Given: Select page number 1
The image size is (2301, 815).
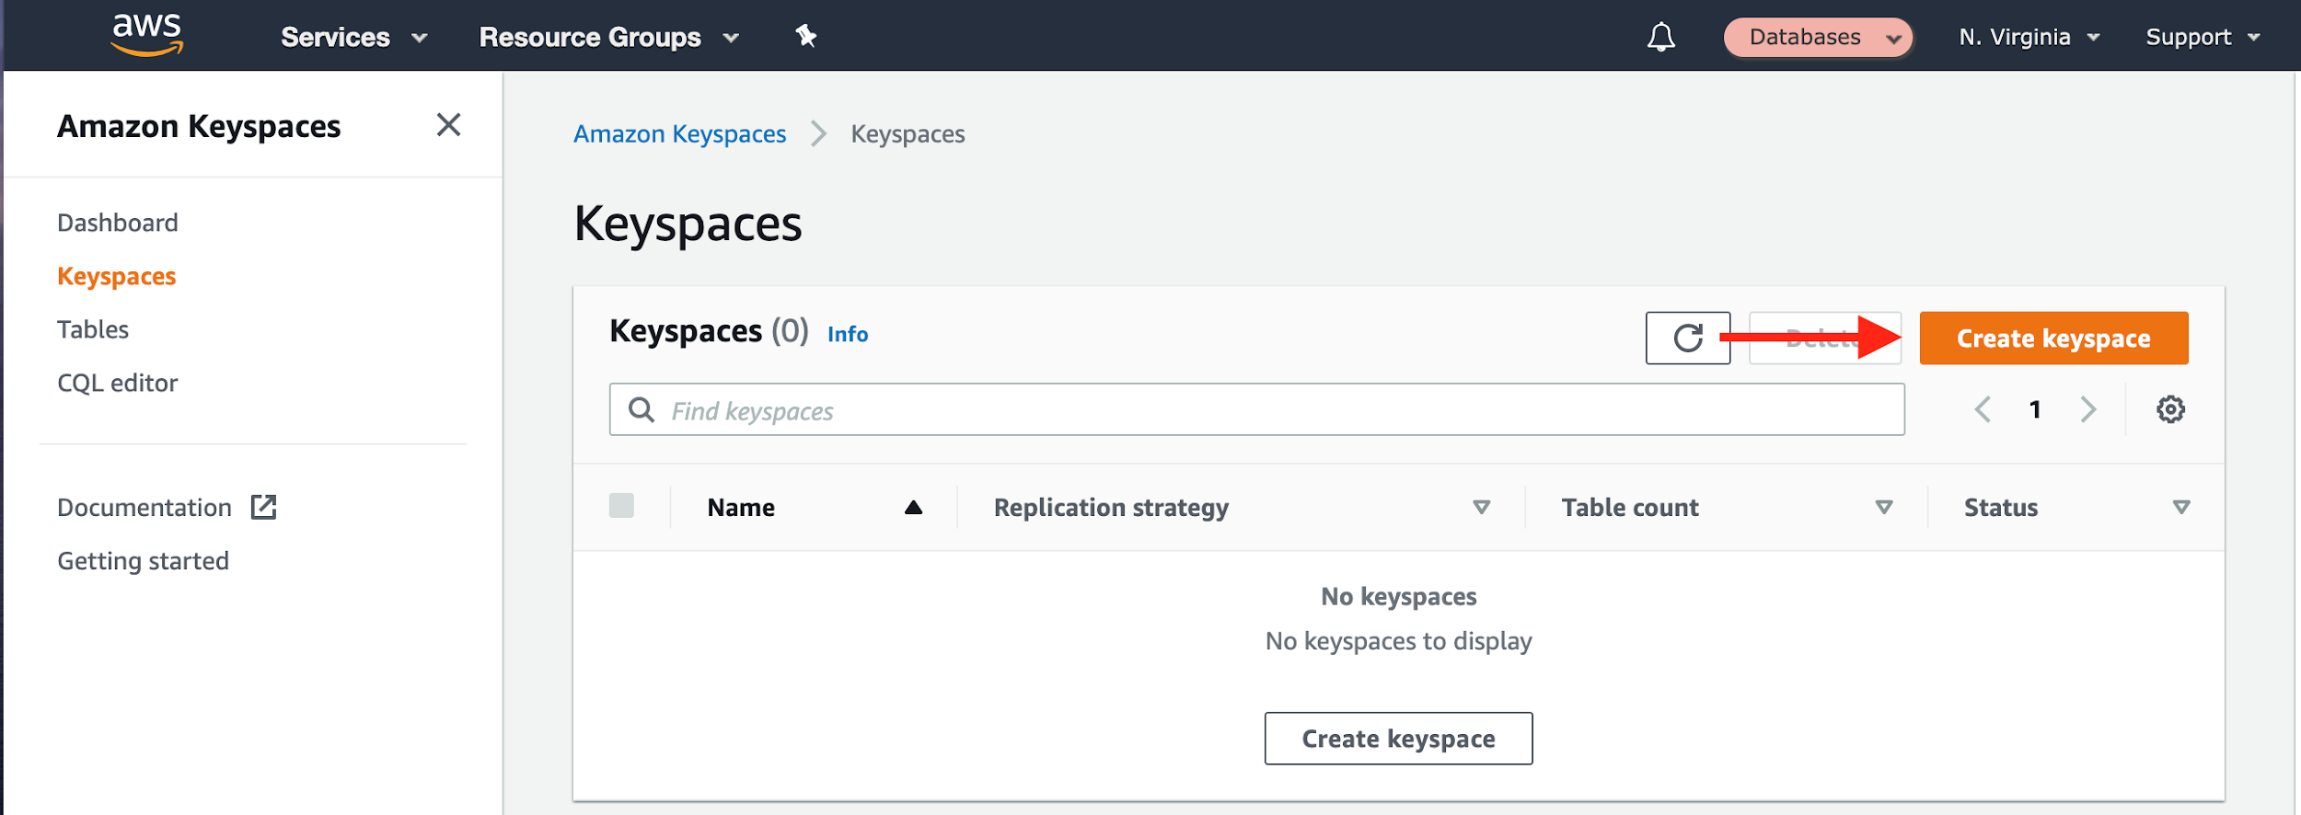Looking at the screenshot, I should [2035, 409].
